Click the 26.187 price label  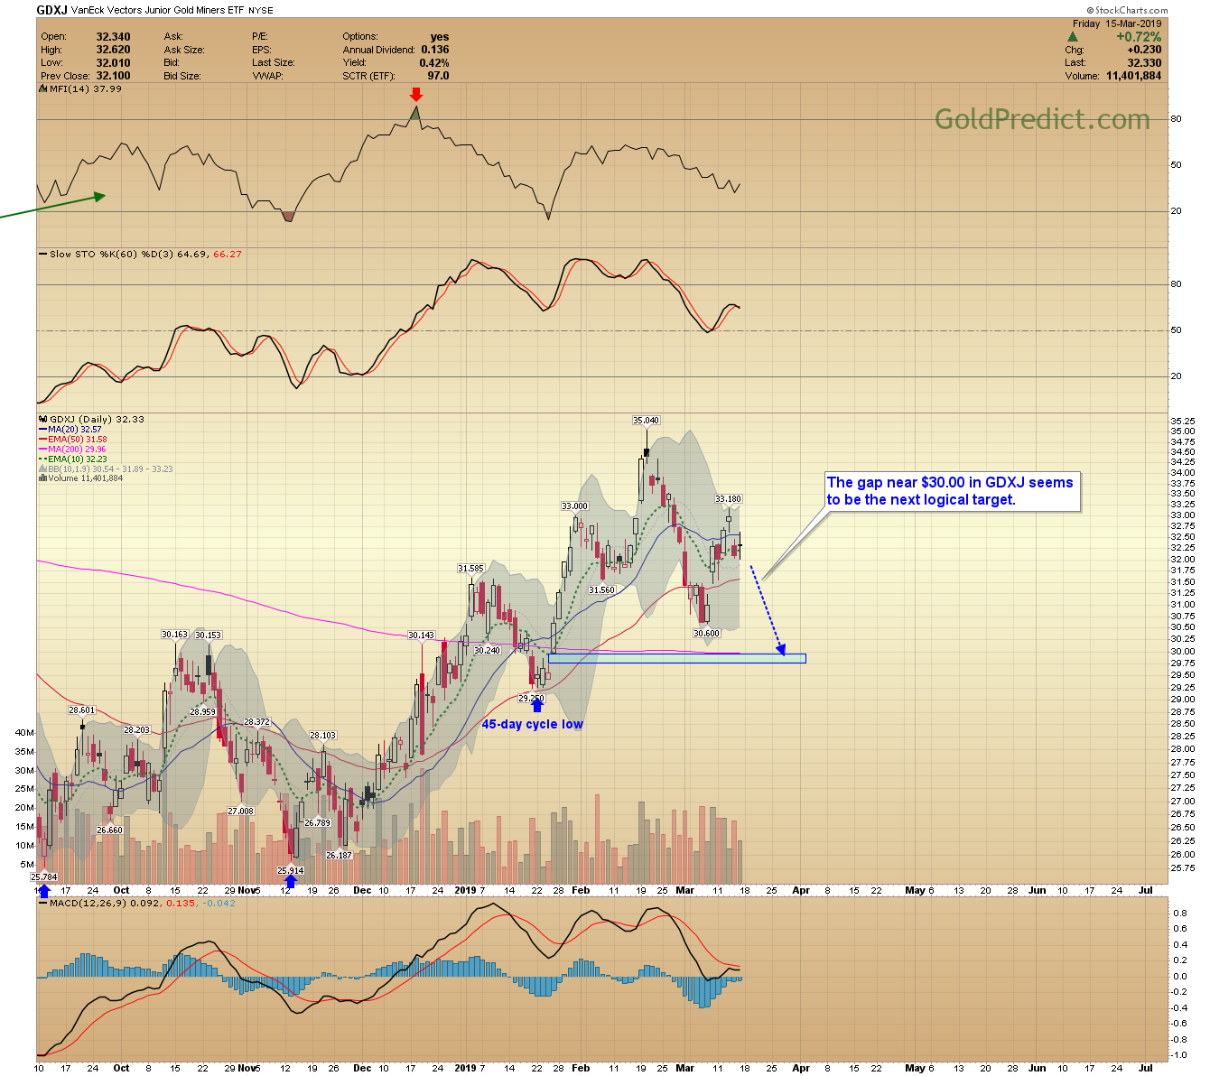point(339,856)
